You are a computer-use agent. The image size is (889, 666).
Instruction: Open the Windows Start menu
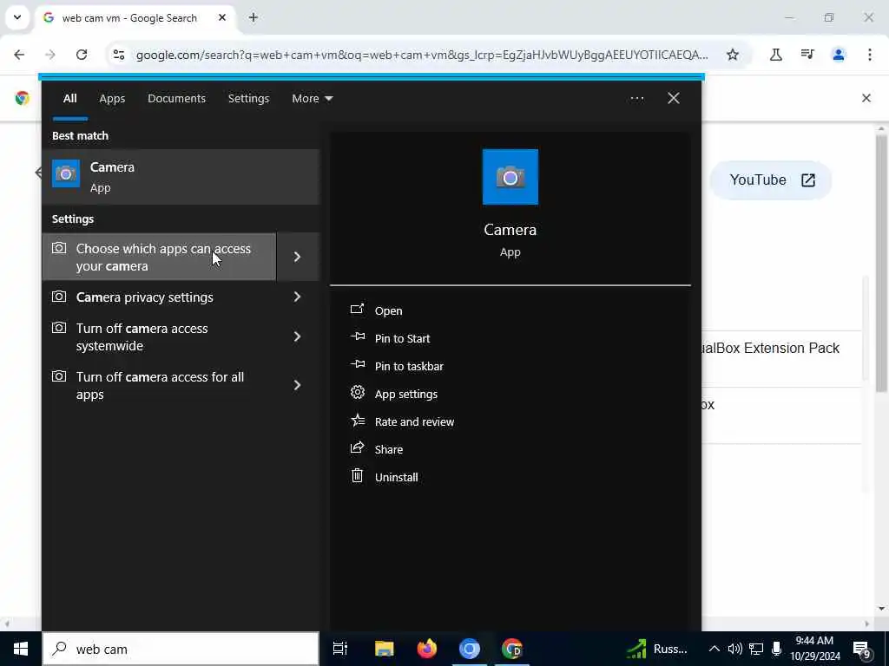coord(21,649)
